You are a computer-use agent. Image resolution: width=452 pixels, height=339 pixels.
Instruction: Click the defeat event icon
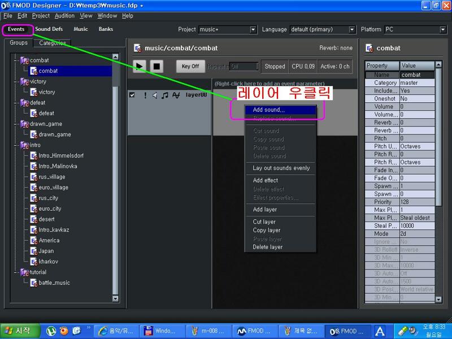click(34, 114)
